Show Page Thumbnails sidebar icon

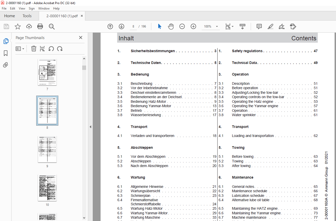click(6, 41)
